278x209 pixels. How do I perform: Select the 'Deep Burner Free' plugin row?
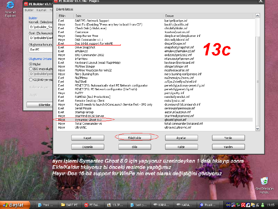[155, 36]
